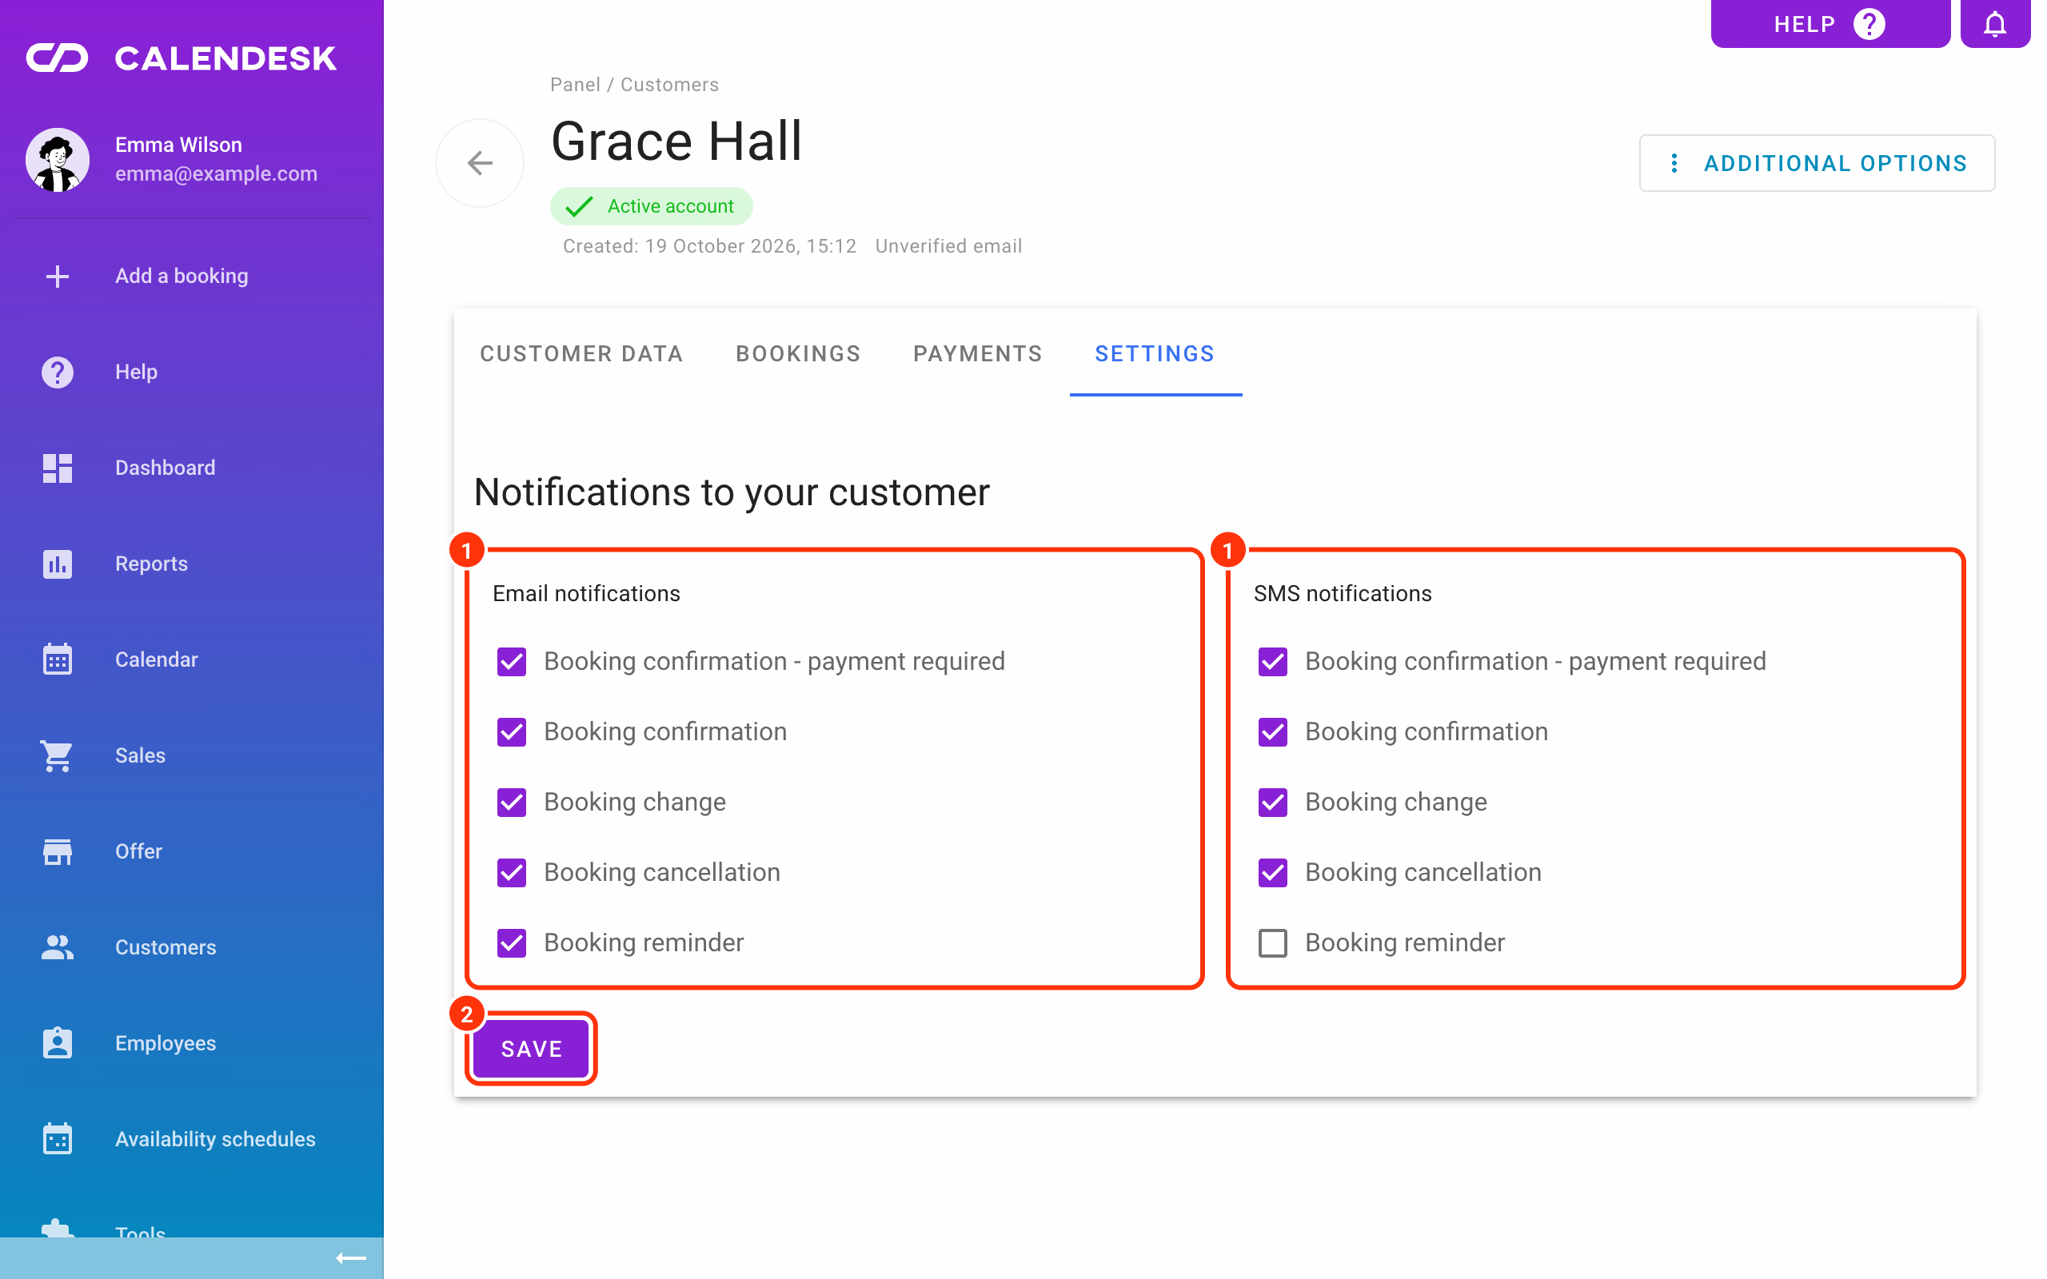The height and width of the screenshot is (1279, 2047).
Task: Uncheck SMS Booking cancellation checkbox
Action: click(1272, 871)
